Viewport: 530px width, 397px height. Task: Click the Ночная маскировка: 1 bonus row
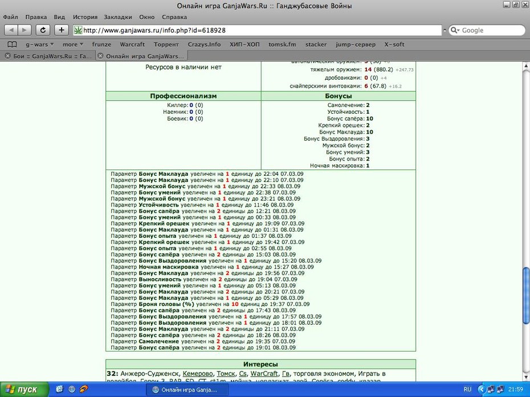[x=340, y=166]
